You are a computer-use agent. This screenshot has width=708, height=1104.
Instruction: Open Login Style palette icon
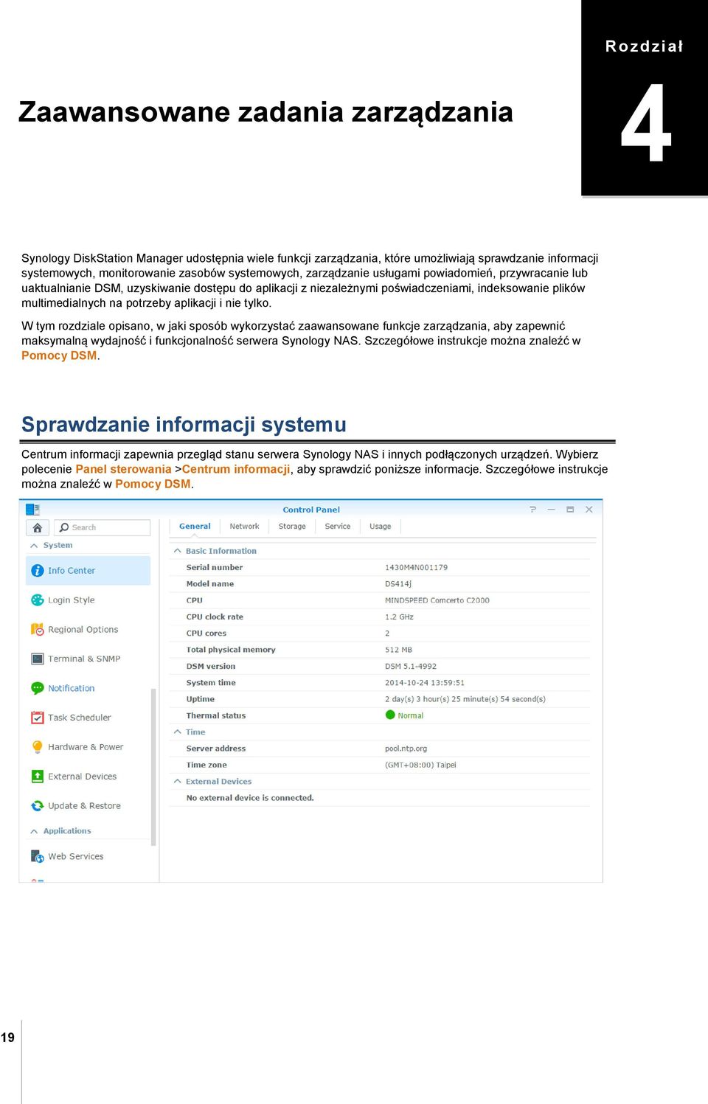coord(37,600)
